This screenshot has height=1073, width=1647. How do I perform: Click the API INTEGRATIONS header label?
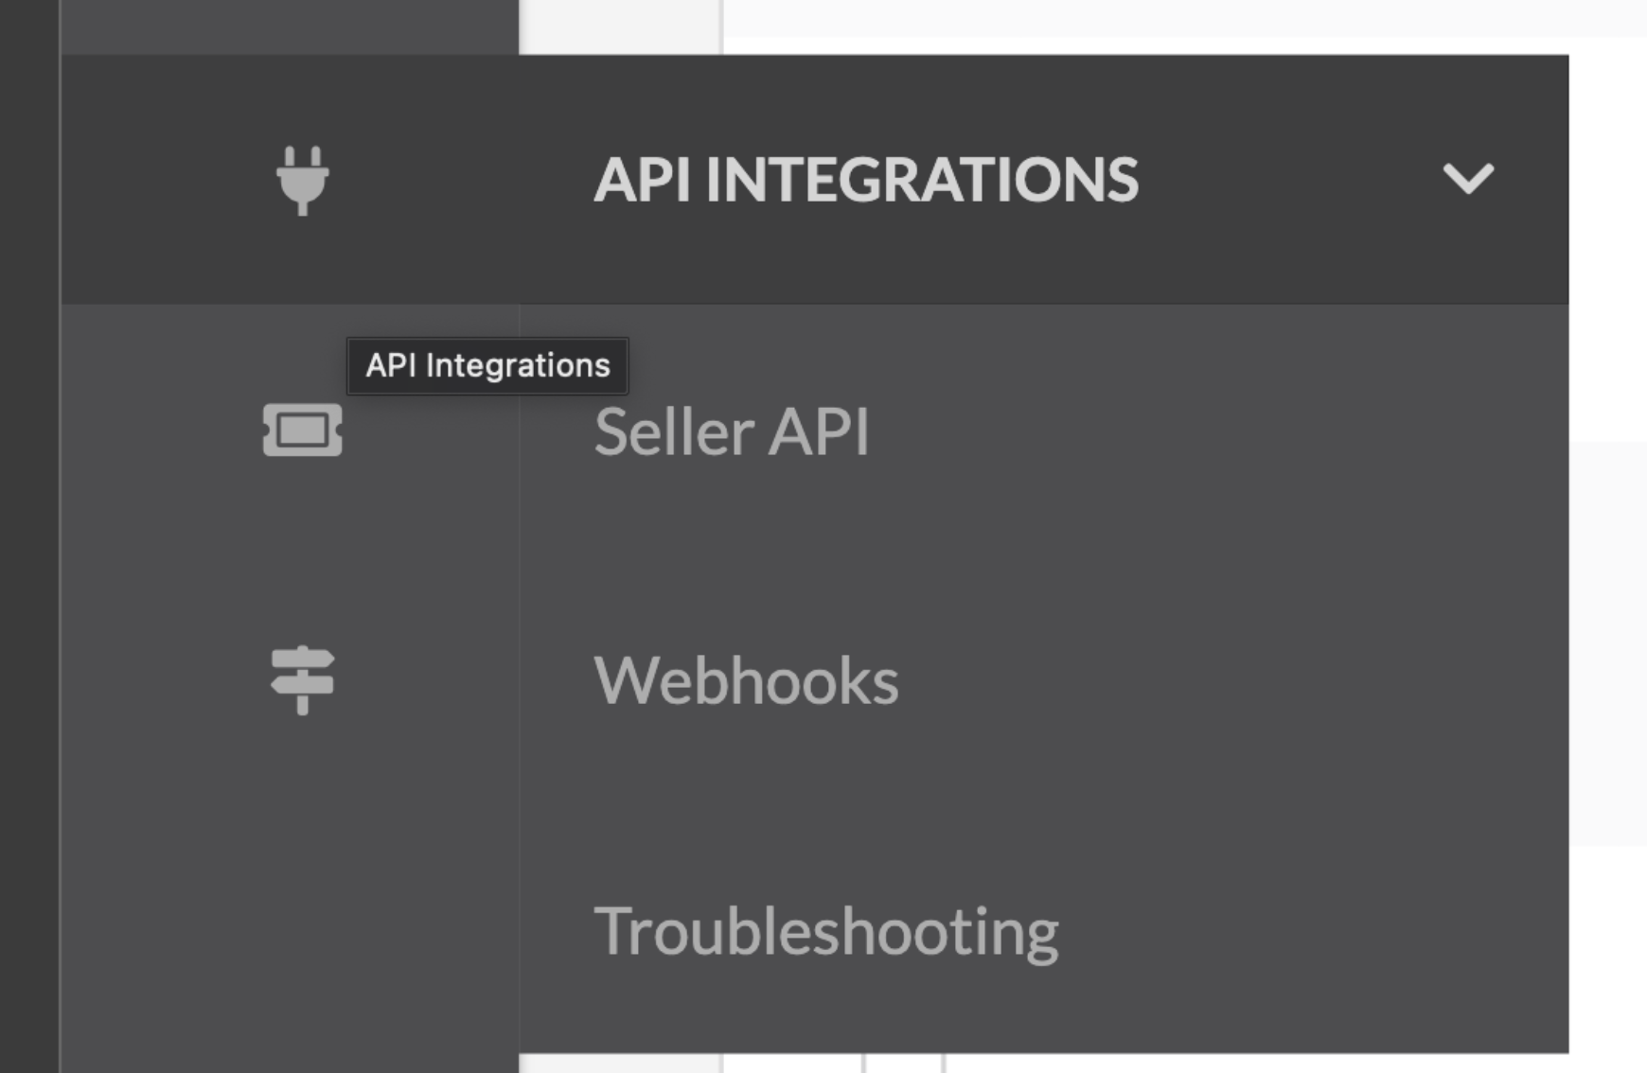[868, 178]
